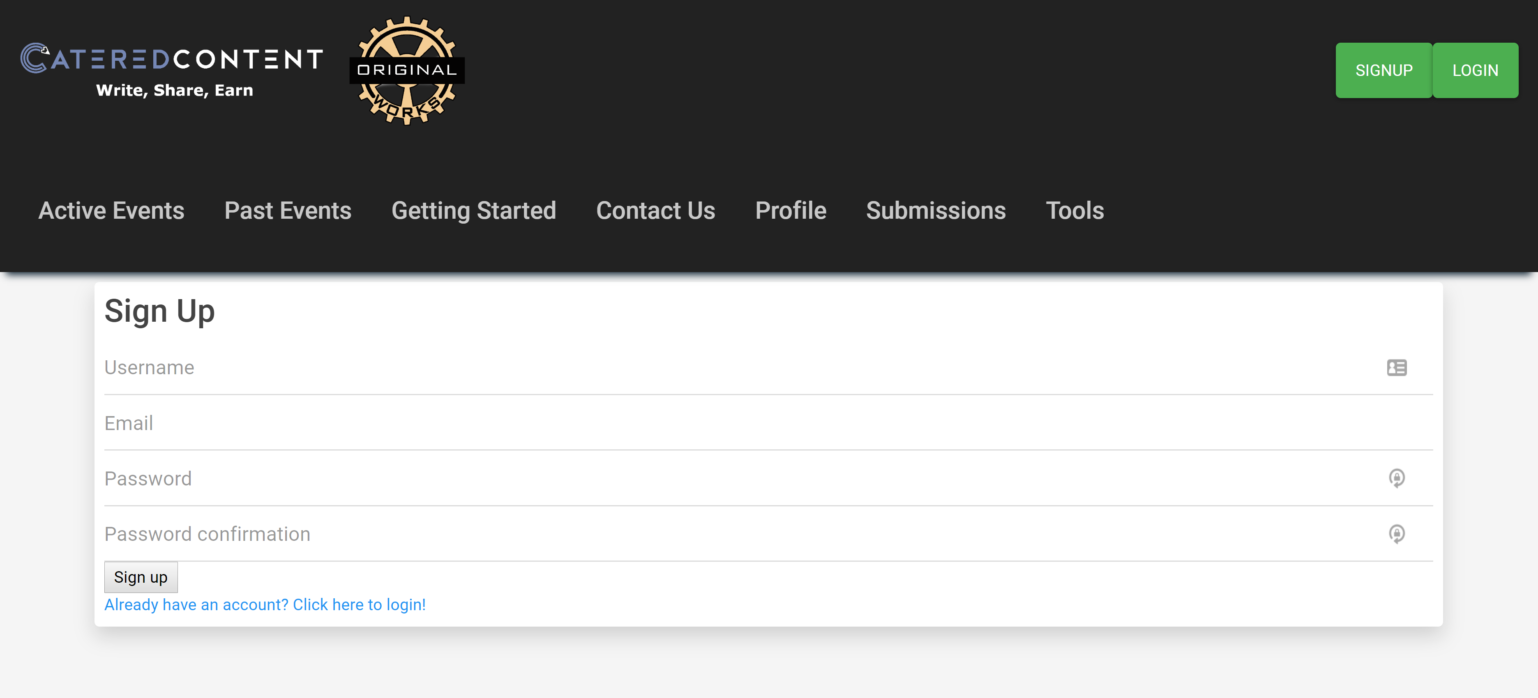The height and width of the screenshot is (698, 1538).
Task: Click the Original Works gear badge
Action: (x=407, y=70)
